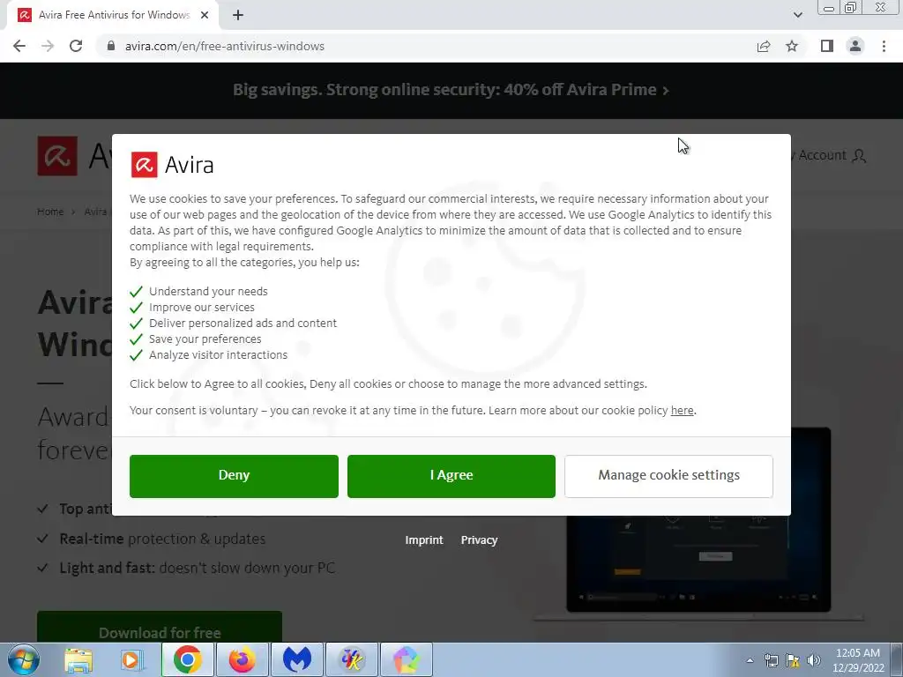
Task: Click the browser back arrow
Action: 19,46
